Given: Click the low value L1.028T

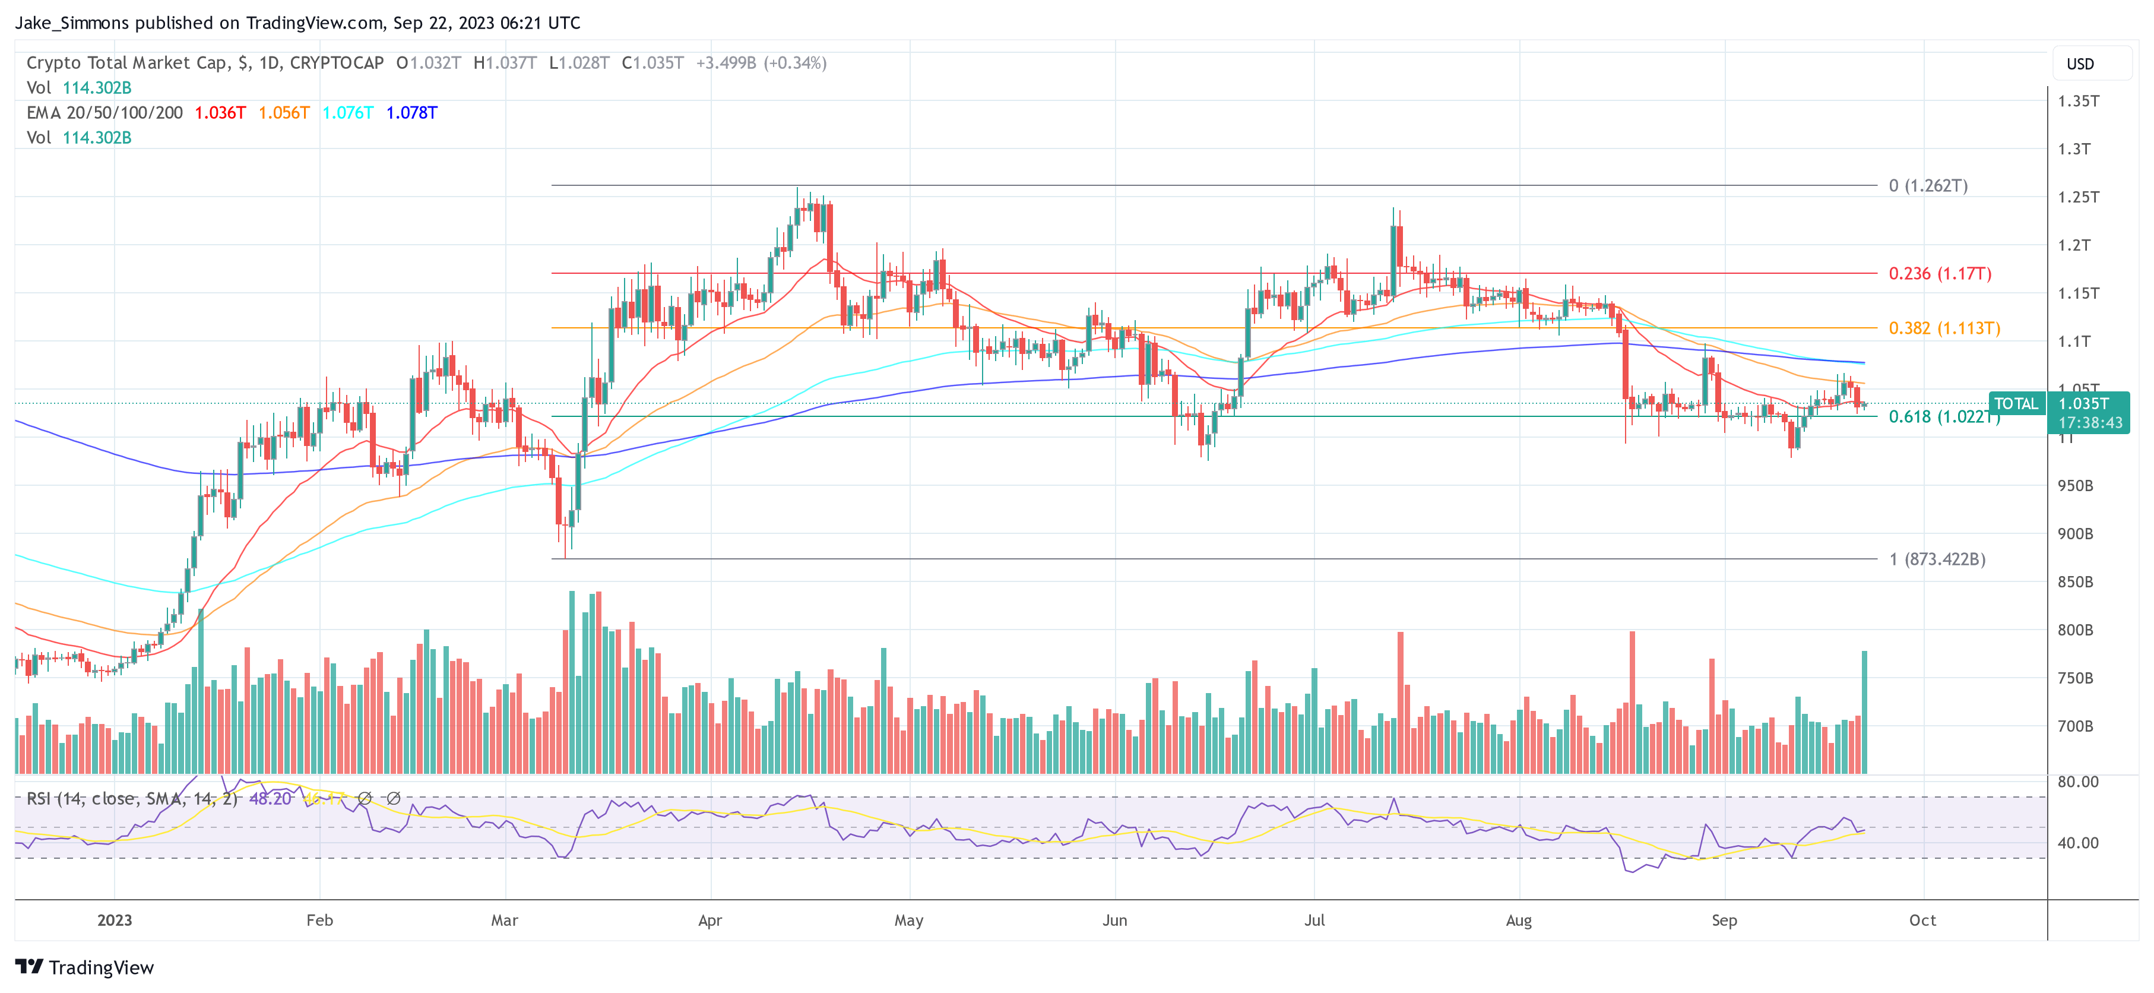Looking at the screenshot, I should 579,63.
